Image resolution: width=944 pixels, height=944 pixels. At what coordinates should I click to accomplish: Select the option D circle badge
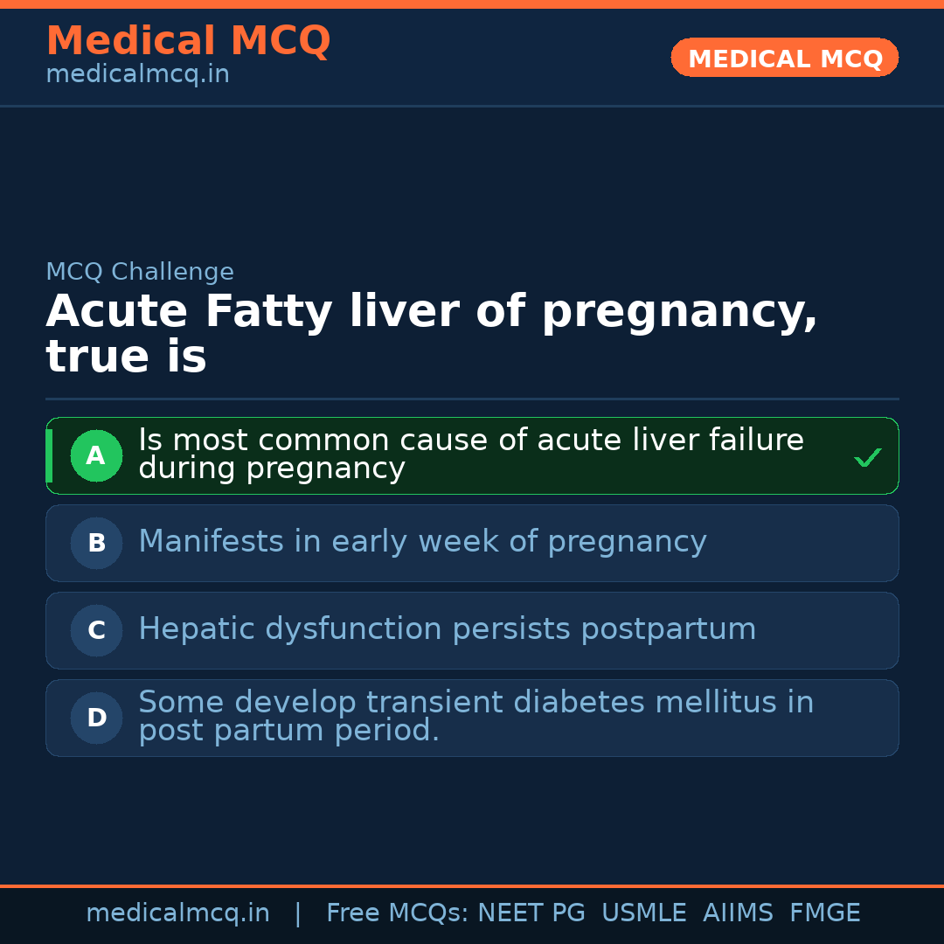coord(96,718)
